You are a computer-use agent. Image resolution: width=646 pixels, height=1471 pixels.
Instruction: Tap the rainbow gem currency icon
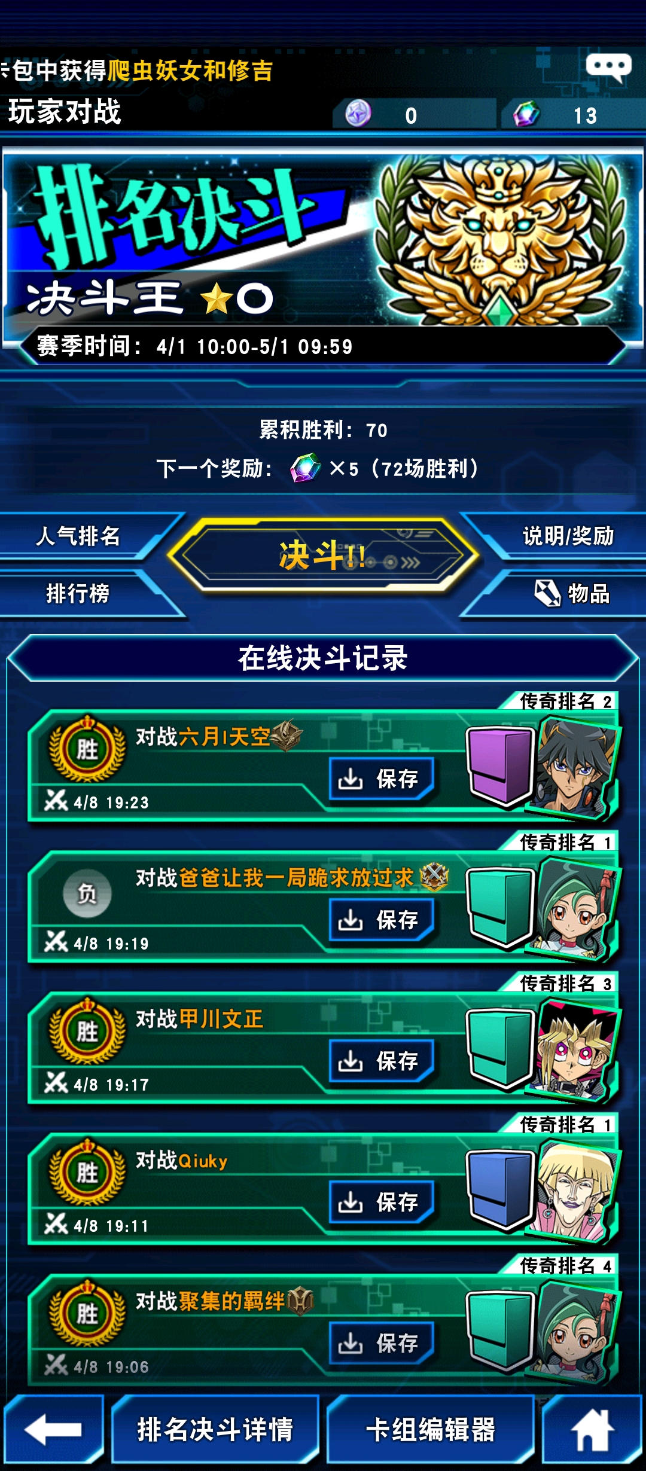coord(526,114)
